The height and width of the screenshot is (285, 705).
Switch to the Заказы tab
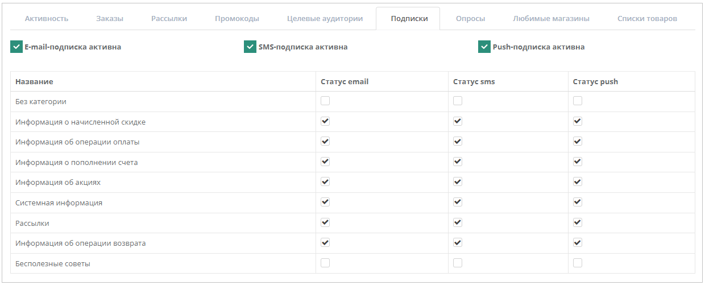[110, 18]
